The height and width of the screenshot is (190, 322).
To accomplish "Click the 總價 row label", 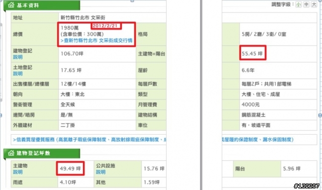I will (18, 34).
